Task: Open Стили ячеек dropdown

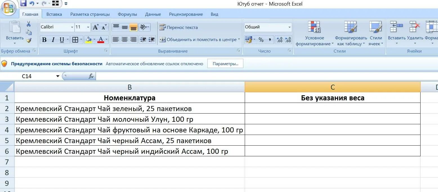Action: pyautogui.click(x=376, y=33)
